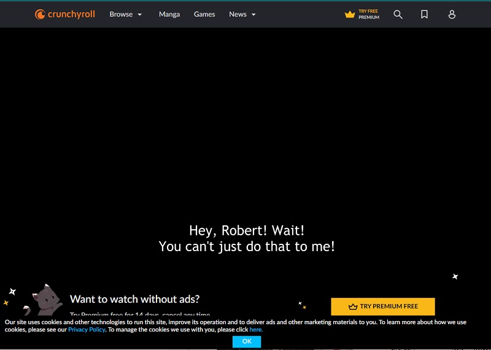Click the TRY PREMIUM FREE button

coord(382,306)
